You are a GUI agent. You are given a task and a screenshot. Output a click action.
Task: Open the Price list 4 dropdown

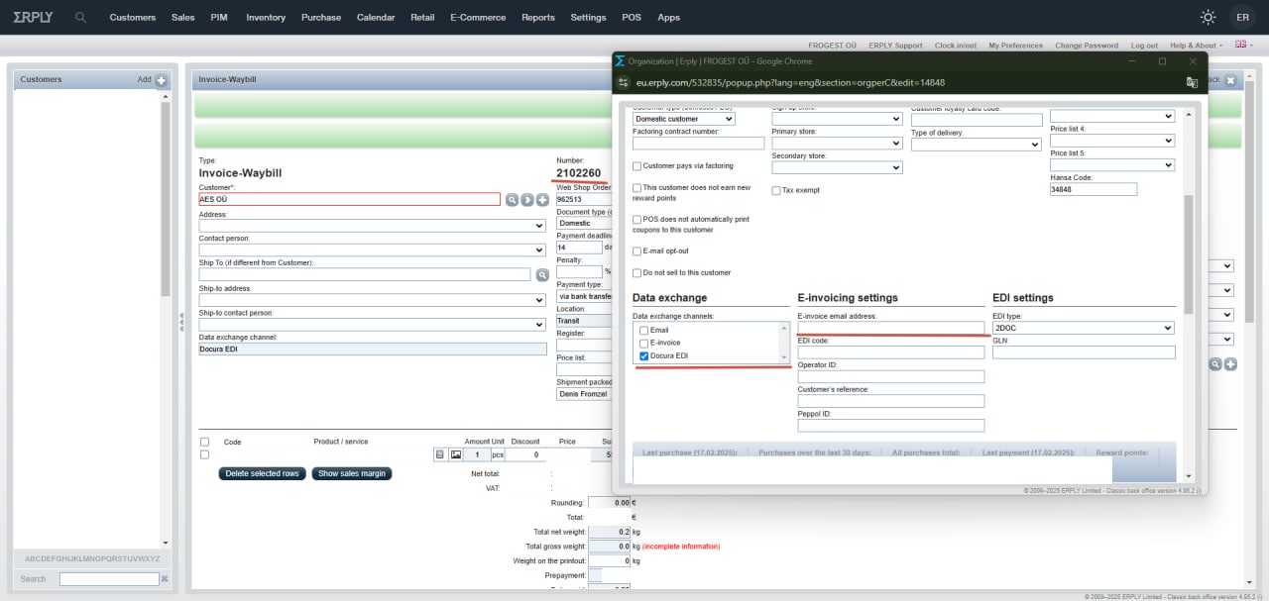point(1112,141)
